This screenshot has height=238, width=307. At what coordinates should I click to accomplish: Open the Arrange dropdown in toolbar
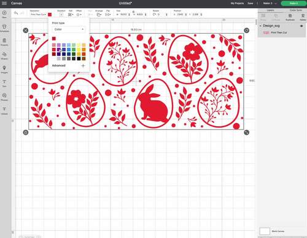click(99, 15)
